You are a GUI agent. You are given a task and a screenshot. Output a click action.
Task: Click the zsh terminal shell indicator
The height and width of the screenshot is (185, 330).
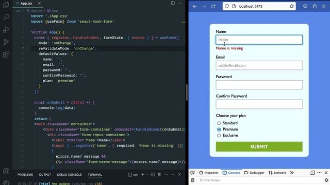click(x=133, y=175)
